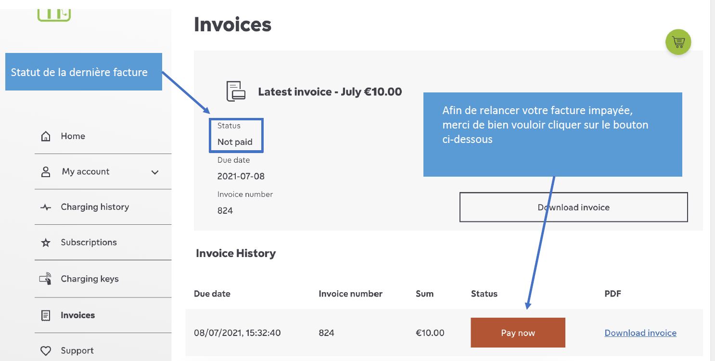Screen dimensions: 715x361
Task: Click the green logo at top left
Action: coord(54,14)
